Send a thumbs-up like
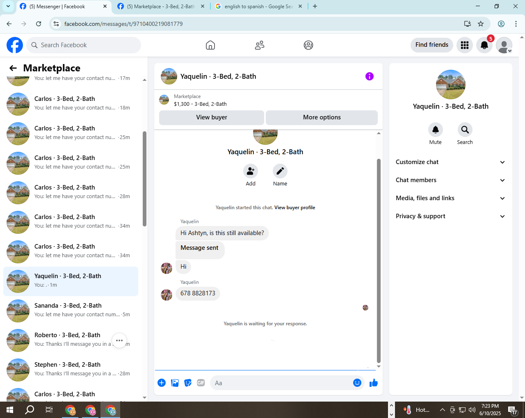The height and width of the screenshot is (418, 525). [374, 383]
